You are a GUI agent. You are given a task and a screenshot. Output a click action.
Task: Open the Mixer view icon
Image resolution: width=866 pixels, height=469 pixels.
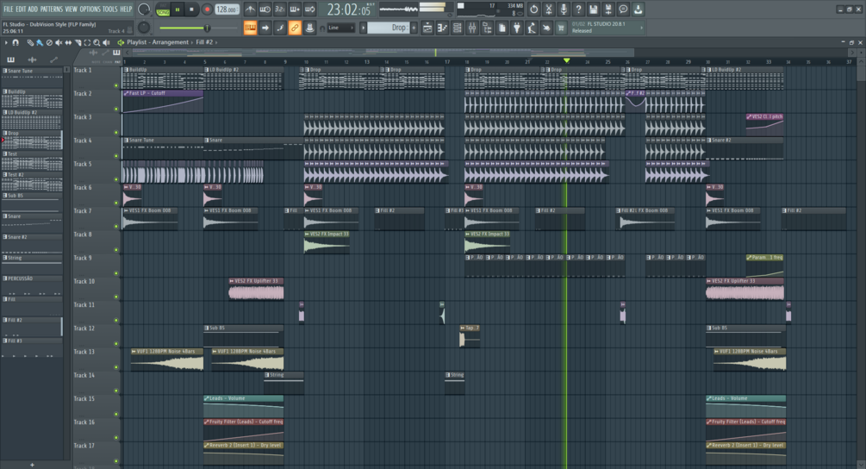(472, 28)
